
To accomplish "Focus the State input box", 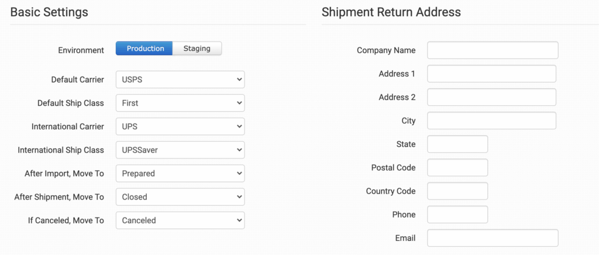I will pyautogui.click(x=457, y=144).
